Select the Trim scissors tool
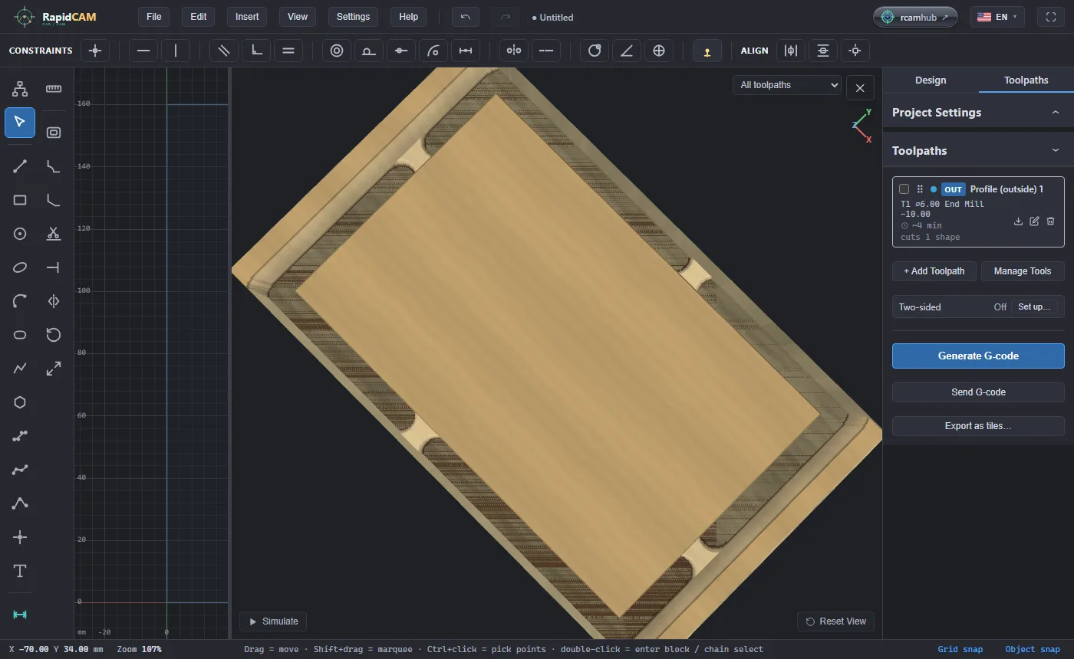 coord(54,234)
